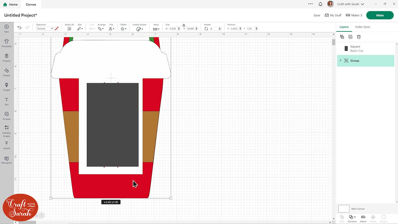Open the Monogram tool

point(7,160)
